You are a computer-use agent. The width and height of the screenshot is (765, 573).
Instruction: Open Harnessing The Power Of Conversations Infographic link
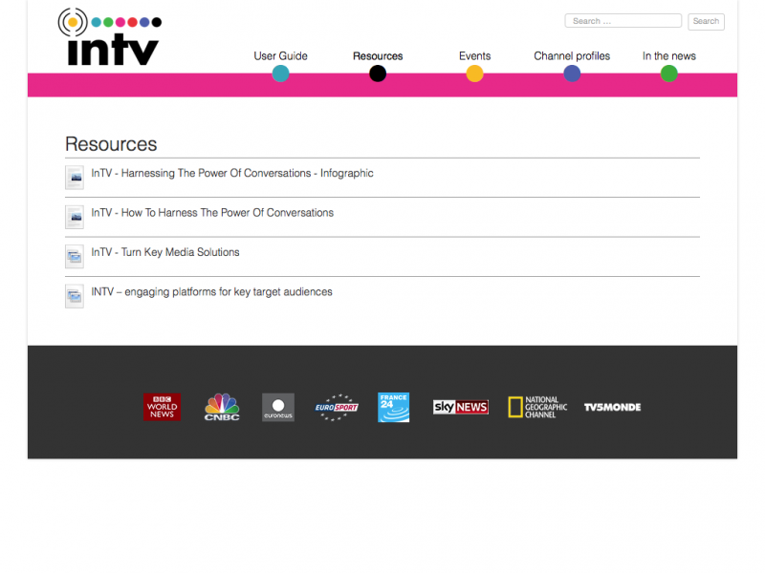click(232, 173)
